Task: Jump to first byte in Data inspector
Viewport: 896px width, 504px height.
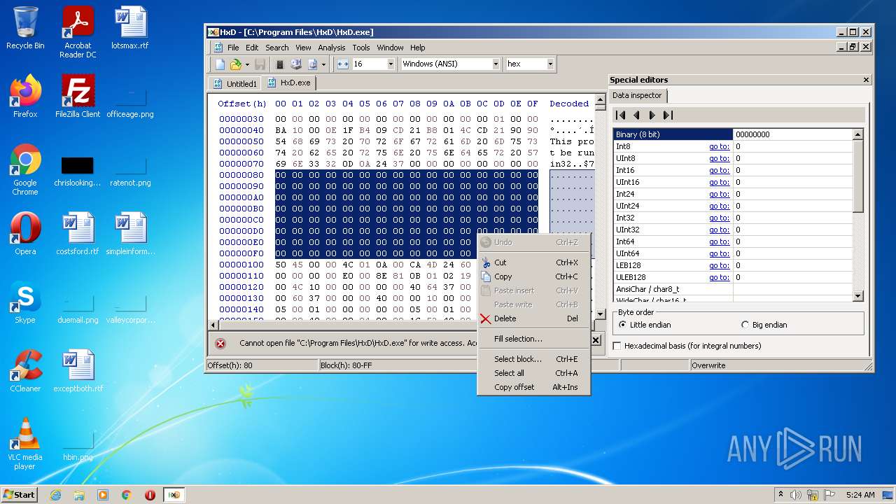Action: [x=620, y=115]
